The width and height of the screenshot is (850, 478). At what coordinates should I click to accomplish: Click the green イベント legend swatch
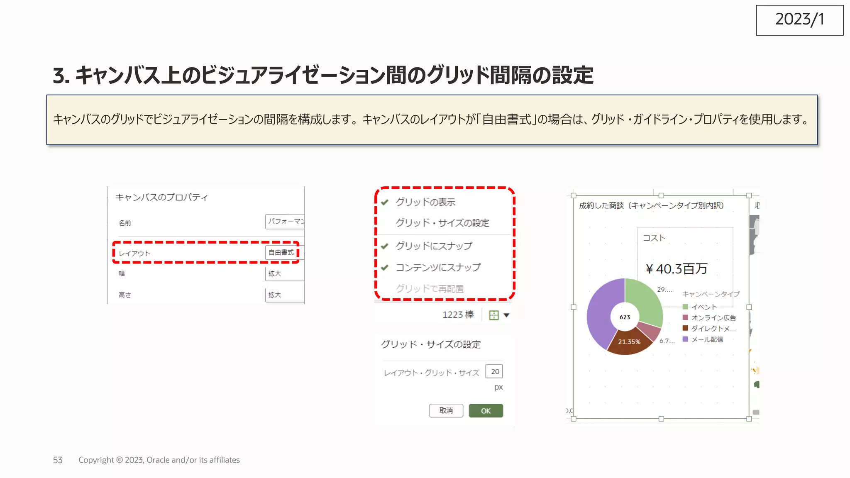click(685, 307)
